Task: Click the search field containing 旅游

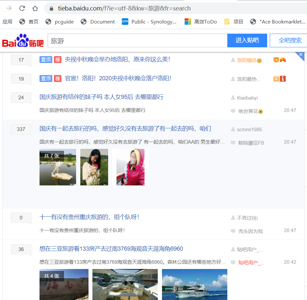Action: [137, 40]
